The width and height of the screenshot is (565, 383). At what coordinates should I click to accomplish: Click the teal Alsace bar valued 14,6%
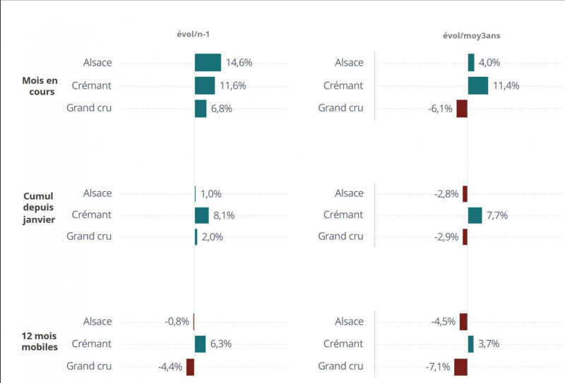click(x=208, y=63)
